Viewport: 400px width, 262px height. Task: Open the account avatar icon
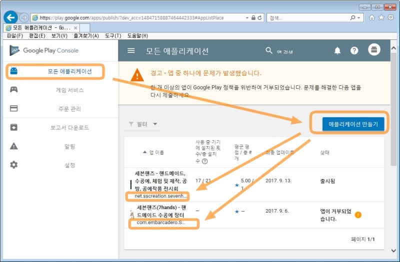click(x=374, y=49)
